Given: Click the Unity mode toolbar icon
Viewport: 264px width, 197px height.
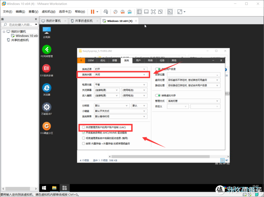Looking at the screenshot, I should pyautogui.click(x=160, y=12).
